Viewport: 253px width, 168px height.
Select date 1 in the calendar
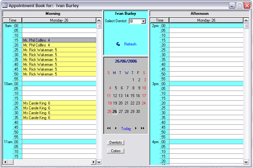[133, 80]
